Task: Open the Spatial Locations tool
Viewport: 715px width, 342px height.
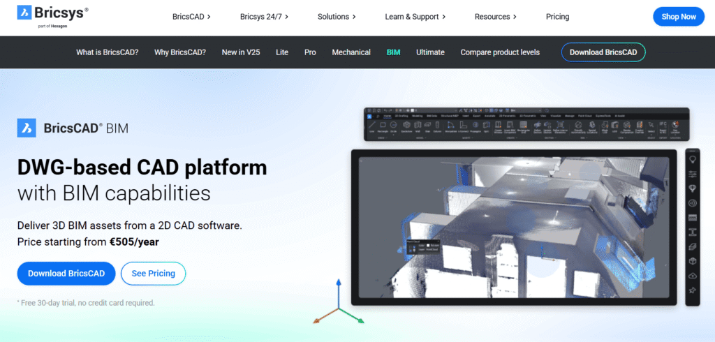Action: 592,127
